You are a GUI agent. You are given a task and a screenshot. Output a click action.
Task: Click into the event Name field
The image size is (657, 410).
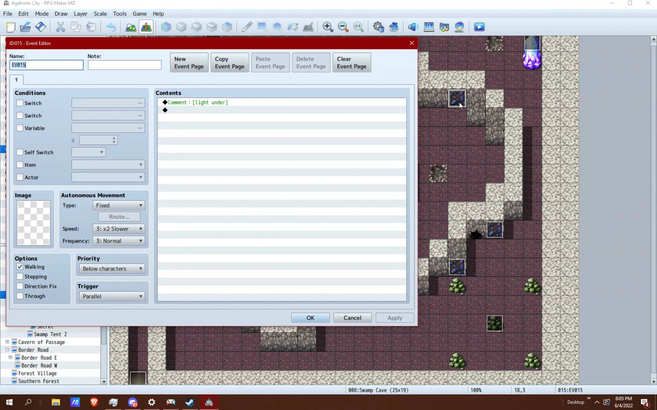click(x=46, y=65)
